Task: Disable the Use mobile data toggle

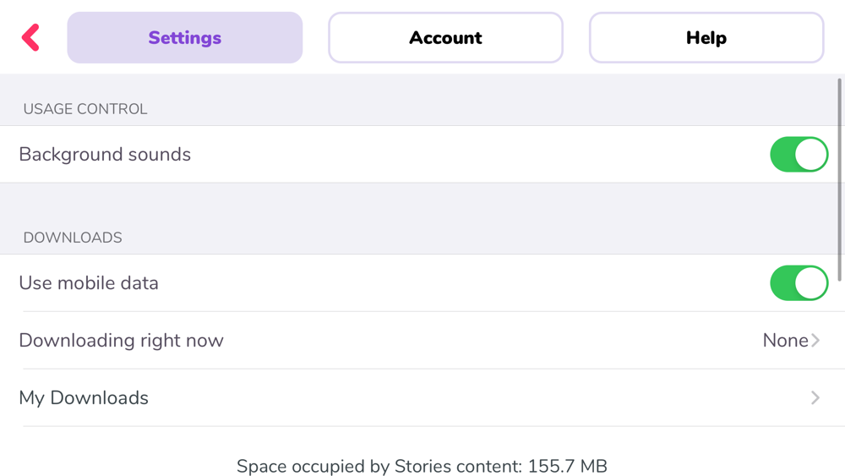Action: pos(799,283)
